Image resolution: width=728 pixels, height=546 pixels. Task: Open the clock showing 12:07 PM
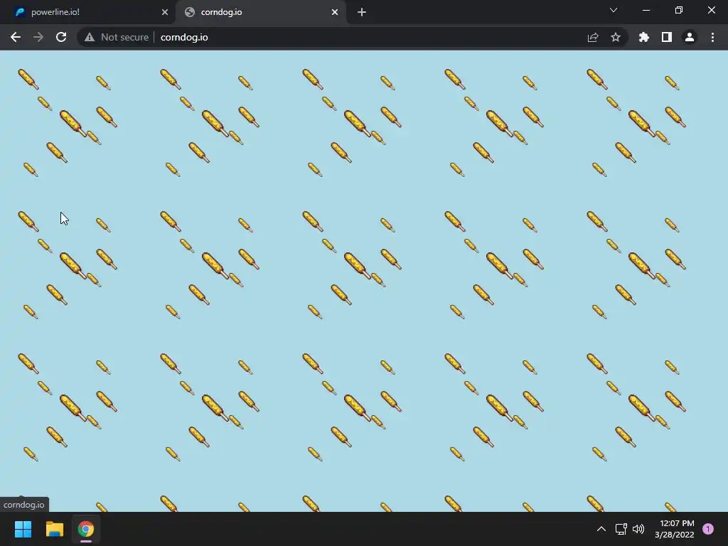point(674,529)
